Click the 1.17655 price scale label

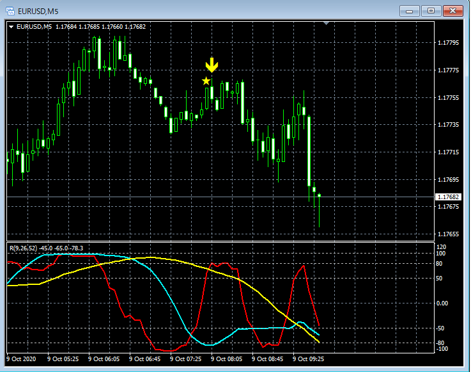(448, 234)
